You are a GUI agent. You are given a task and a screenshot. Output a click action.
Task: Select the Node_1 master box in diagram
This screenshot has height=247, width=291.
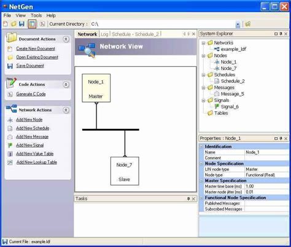(96, 88)
